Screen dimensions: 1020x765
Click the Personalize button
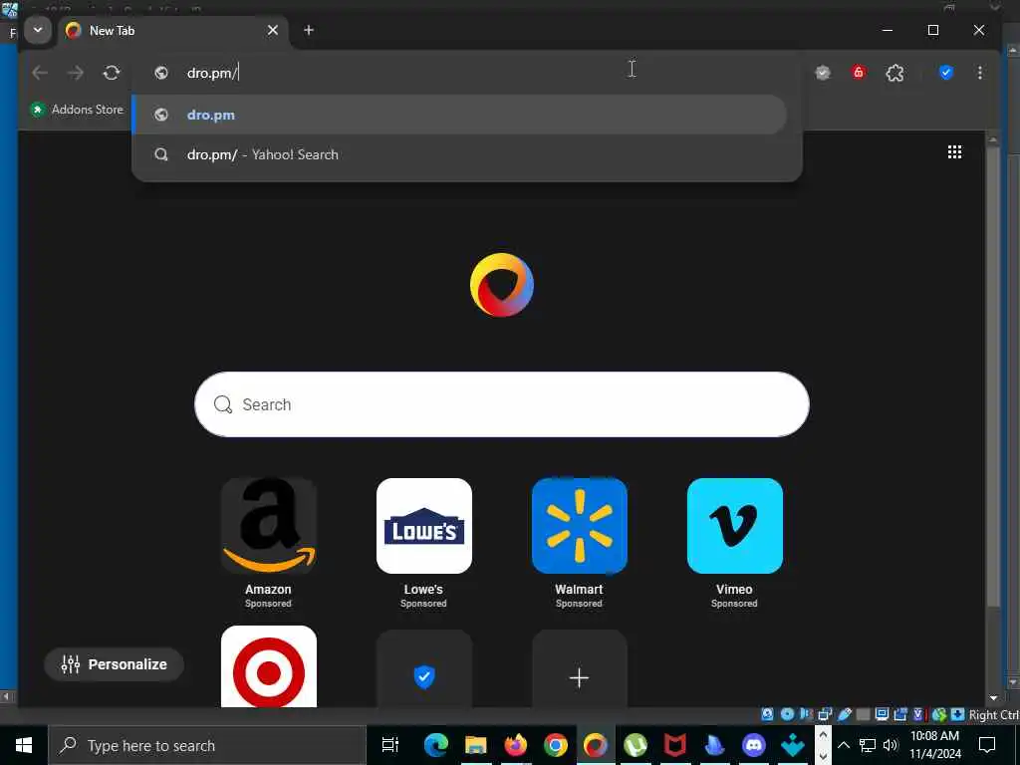[115, 664]
